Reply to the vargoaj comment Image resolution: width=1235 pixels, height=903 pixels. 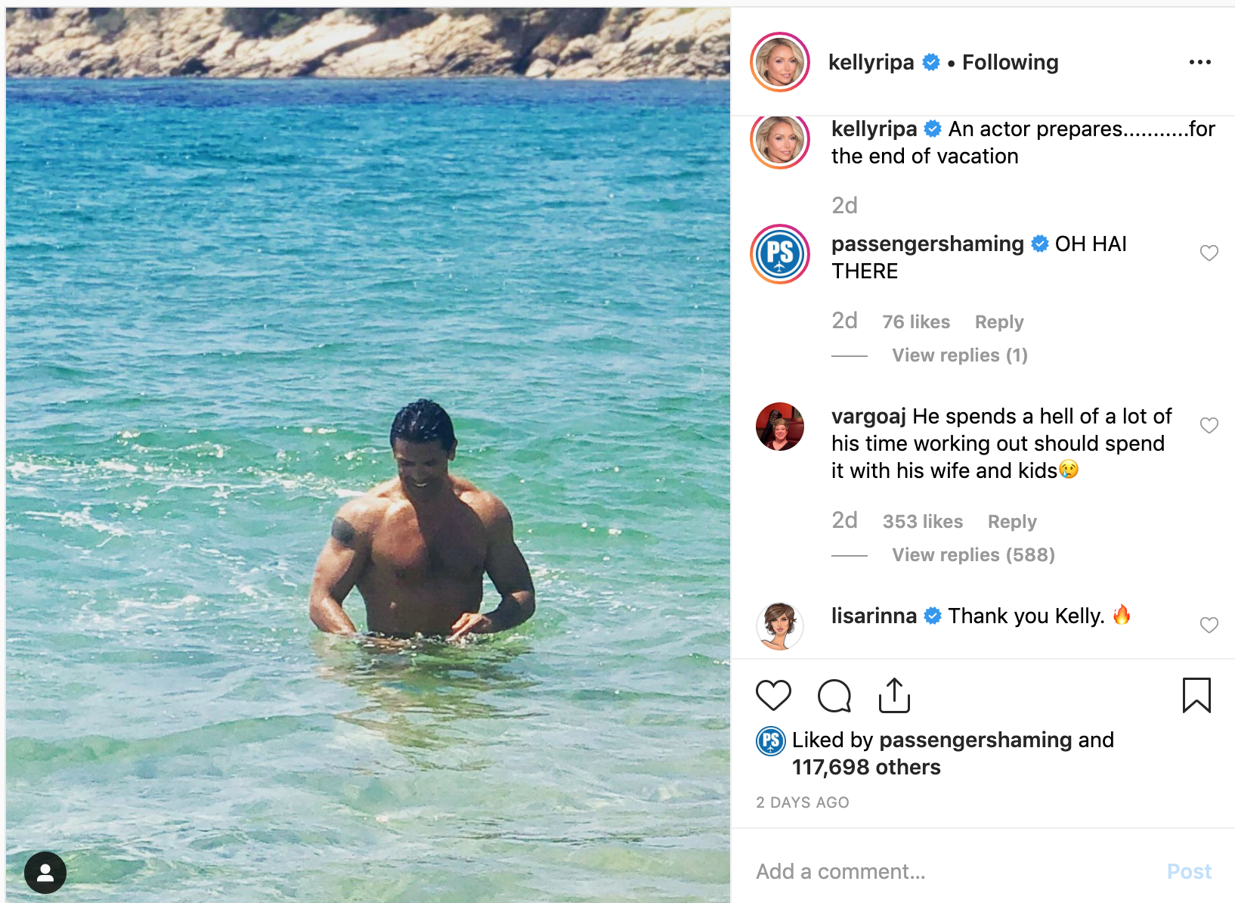(1011, 522)
